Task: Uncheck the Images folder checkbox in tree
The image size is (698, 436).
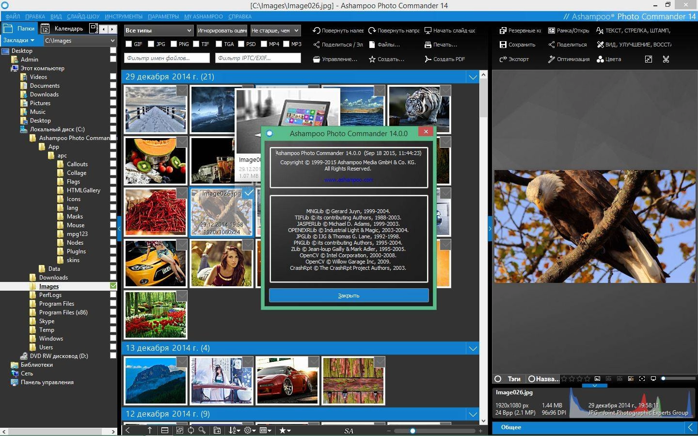Action: [x=113, y=286]
